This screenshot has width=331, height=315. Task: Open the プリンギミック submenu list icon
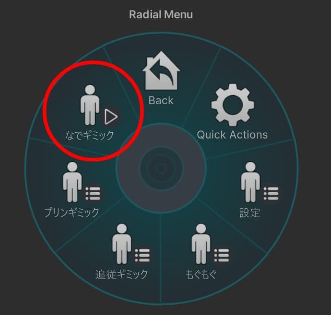click(93, 193)
